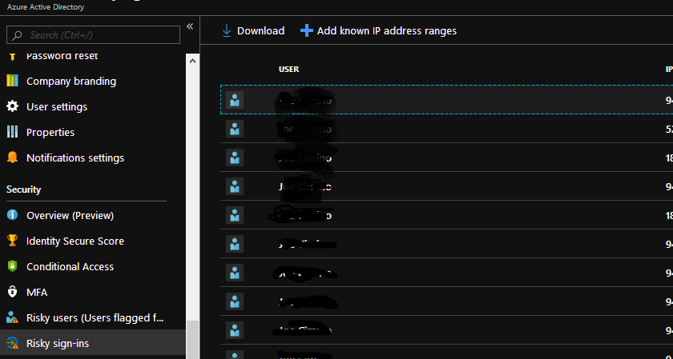Click user avatar in row with IP starting 52

click(235, 129)
